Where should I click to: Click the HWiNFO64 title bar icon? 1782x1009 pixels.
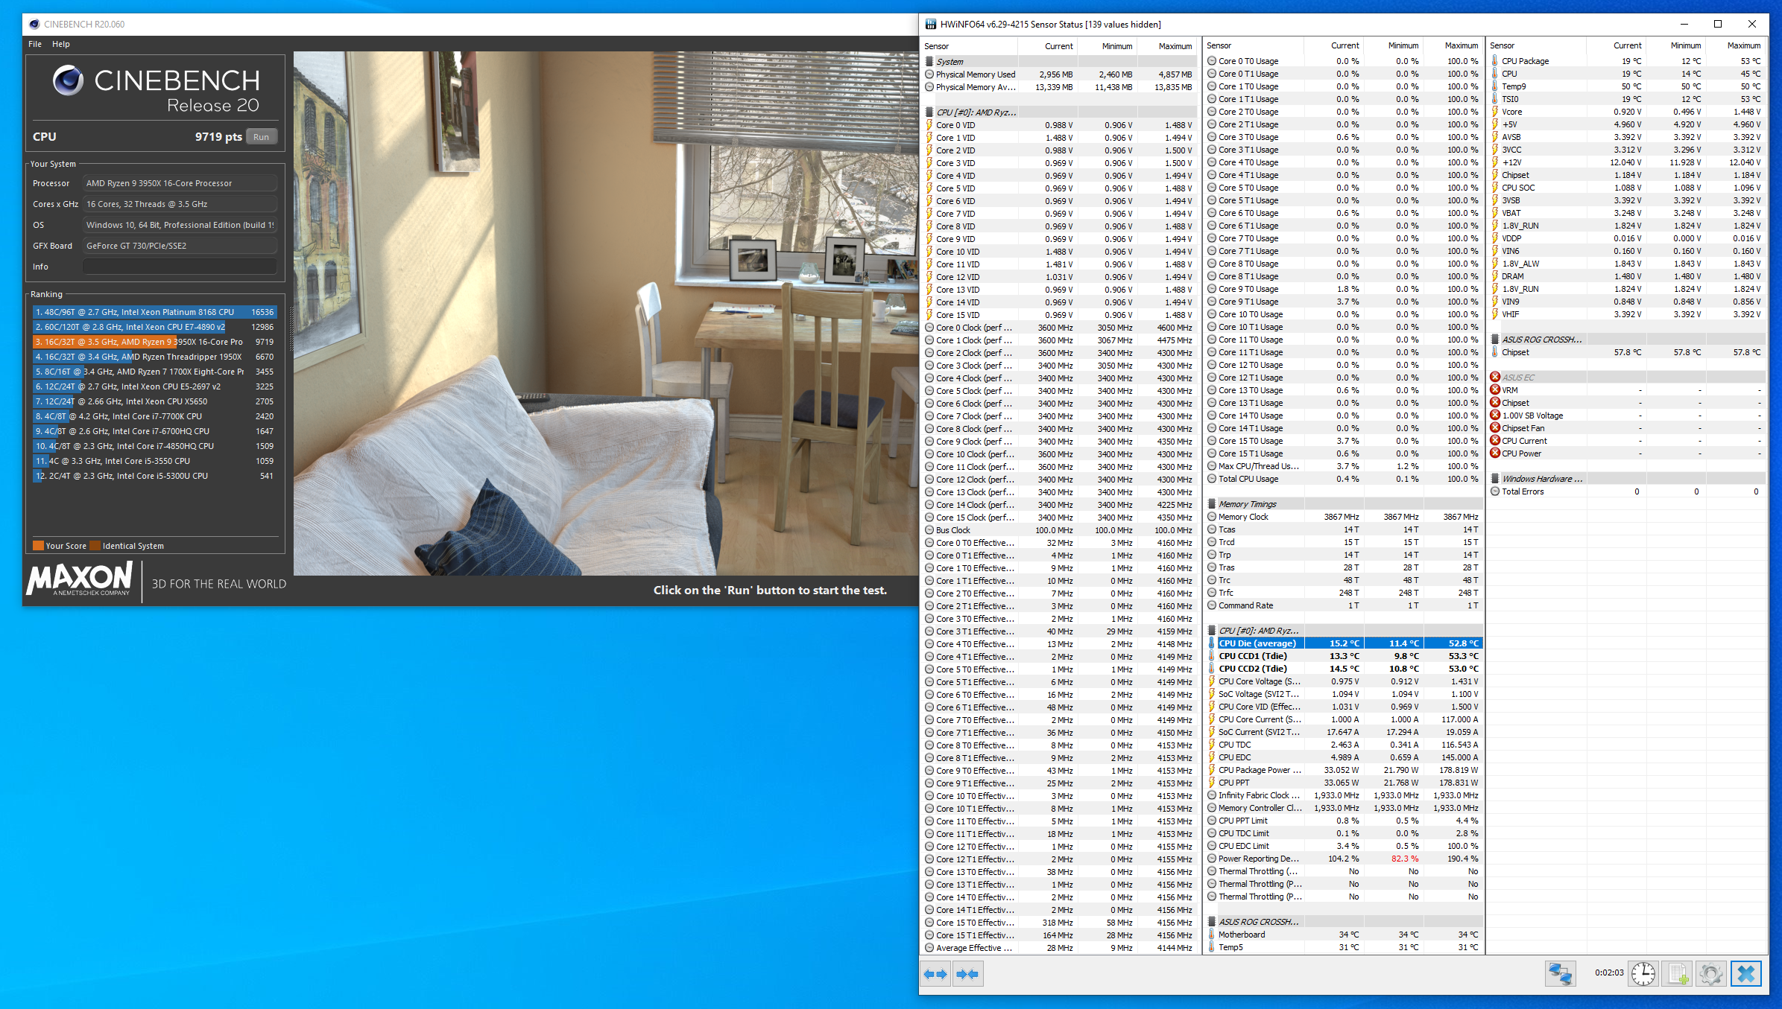(931, 24)
